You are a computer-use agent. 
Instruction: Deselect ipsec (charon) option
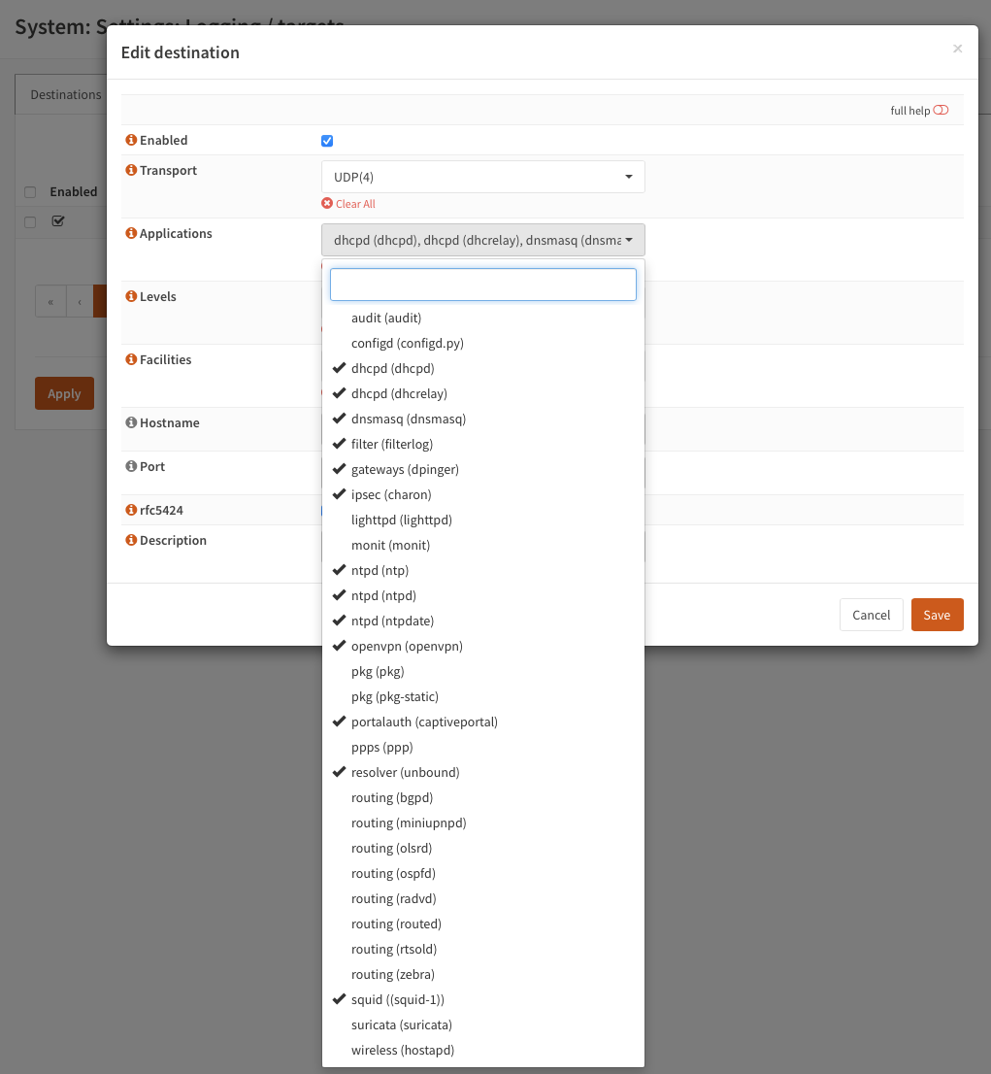[482, 494]
